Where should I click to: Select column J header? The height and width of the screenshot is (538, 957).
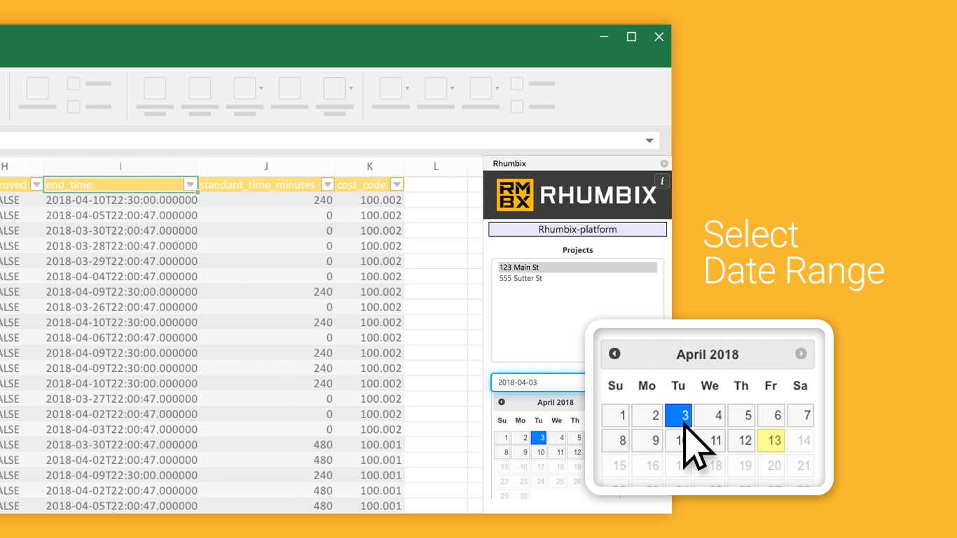click(266, 167)
